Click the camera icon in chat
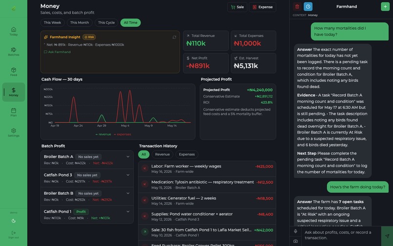Screen dimensions: 393x246 (x=295, y=241)
